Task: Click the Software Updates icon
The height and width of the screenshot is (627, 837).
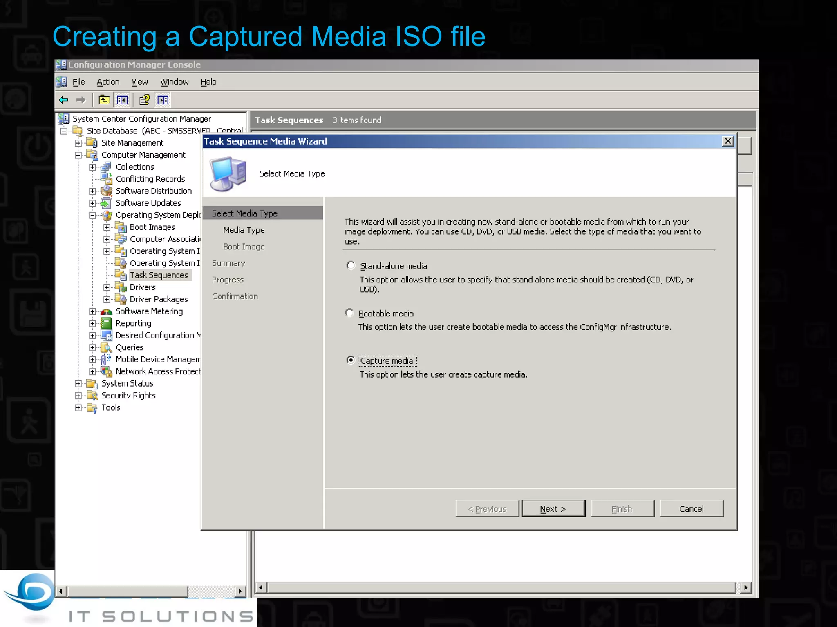Action: (x=106, y=203)
